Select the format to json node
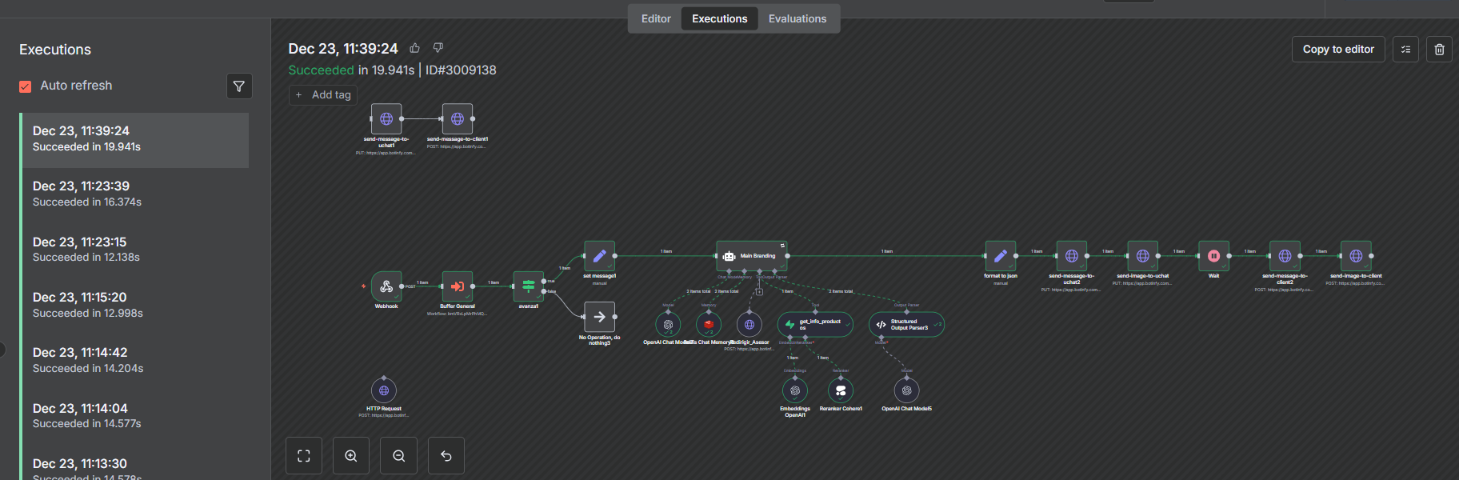Screen dimensions: 1459x480 1001,256
